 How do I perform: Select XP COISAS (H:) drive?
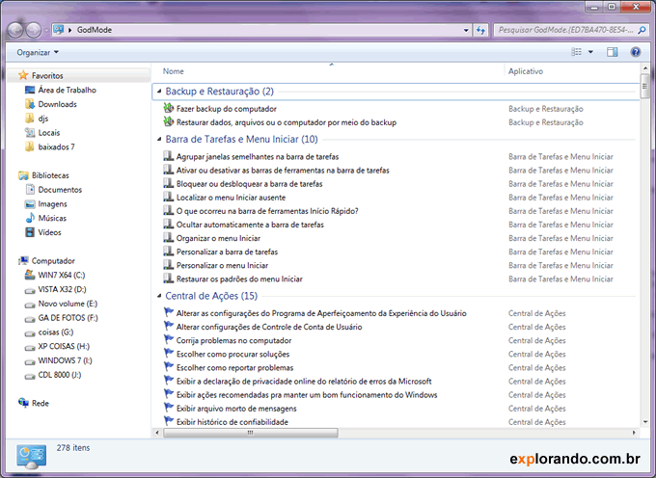64,346
